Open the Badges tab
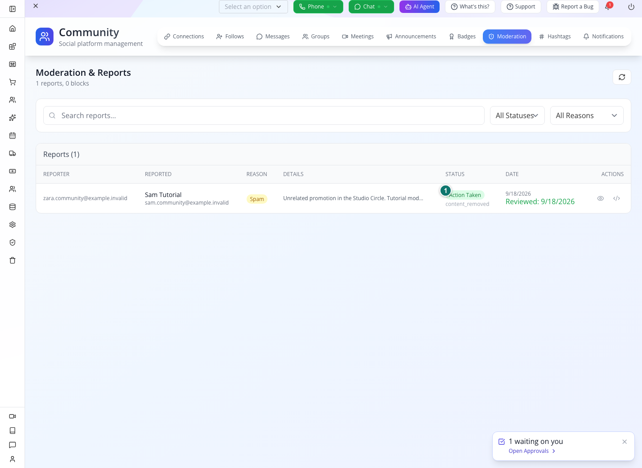Image resolution: width=642 pixels, height=468 pixels. pos(462,37)
